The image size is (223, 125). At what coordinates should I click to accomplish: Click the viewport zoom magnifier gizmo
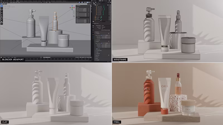click(74, 11)
